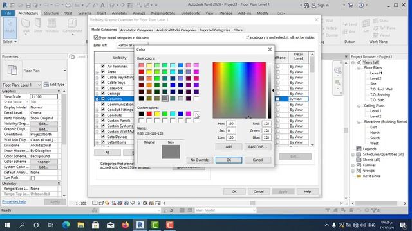The width and height of the screenshot is (412, 231).
Task: Click the Floor Plan type icon in Properties
Action: point(12,70)
